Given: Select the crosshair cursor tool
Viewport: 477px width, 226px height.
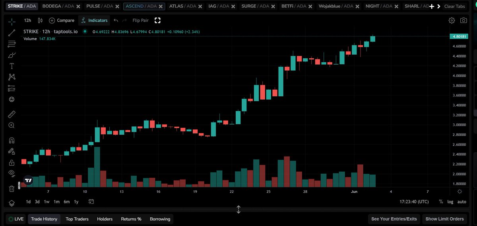Looking at the screenshot, I should point(12,22).
